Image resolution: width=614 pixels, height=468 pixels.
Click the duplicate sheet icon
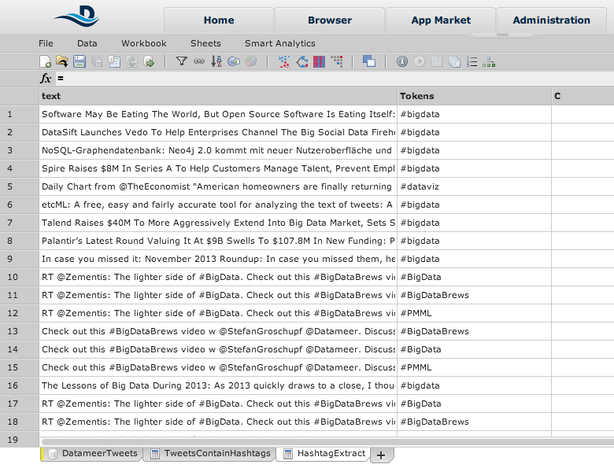114,61
